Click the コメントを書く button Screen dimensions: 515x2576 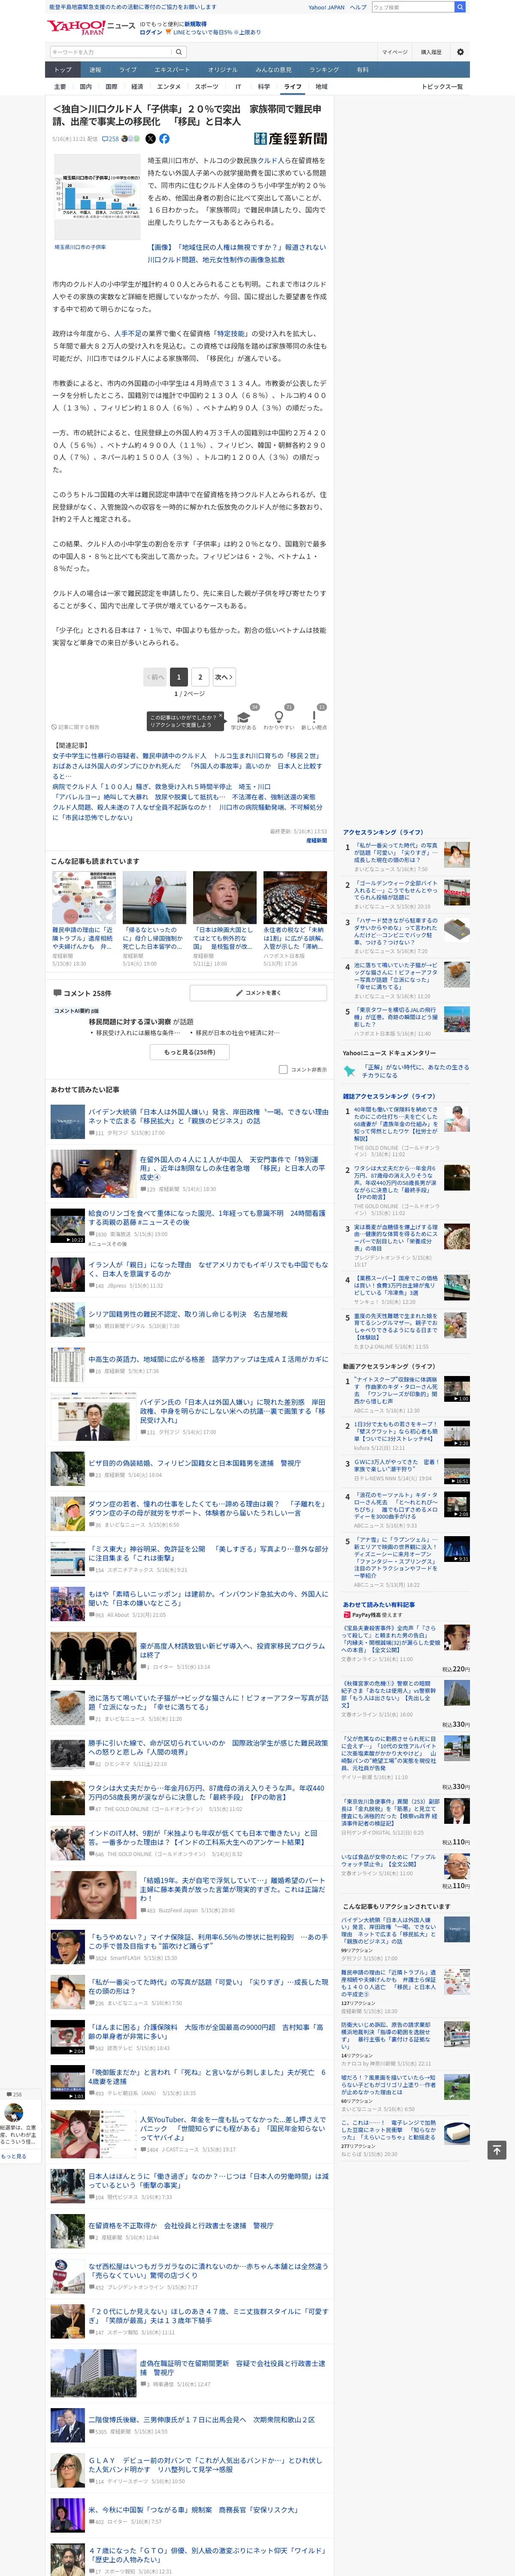[258, 993]
